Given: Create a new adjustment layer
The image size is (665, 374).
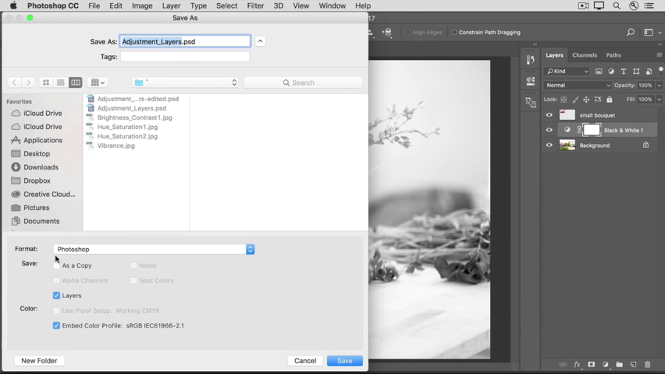Looking at the screenshot, I should point(605,365).
